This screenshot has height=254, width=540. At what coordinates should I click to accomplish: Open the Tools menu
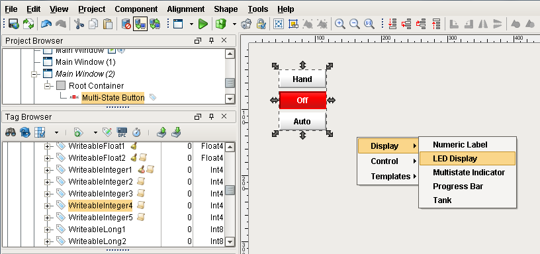tap(258, 9)
